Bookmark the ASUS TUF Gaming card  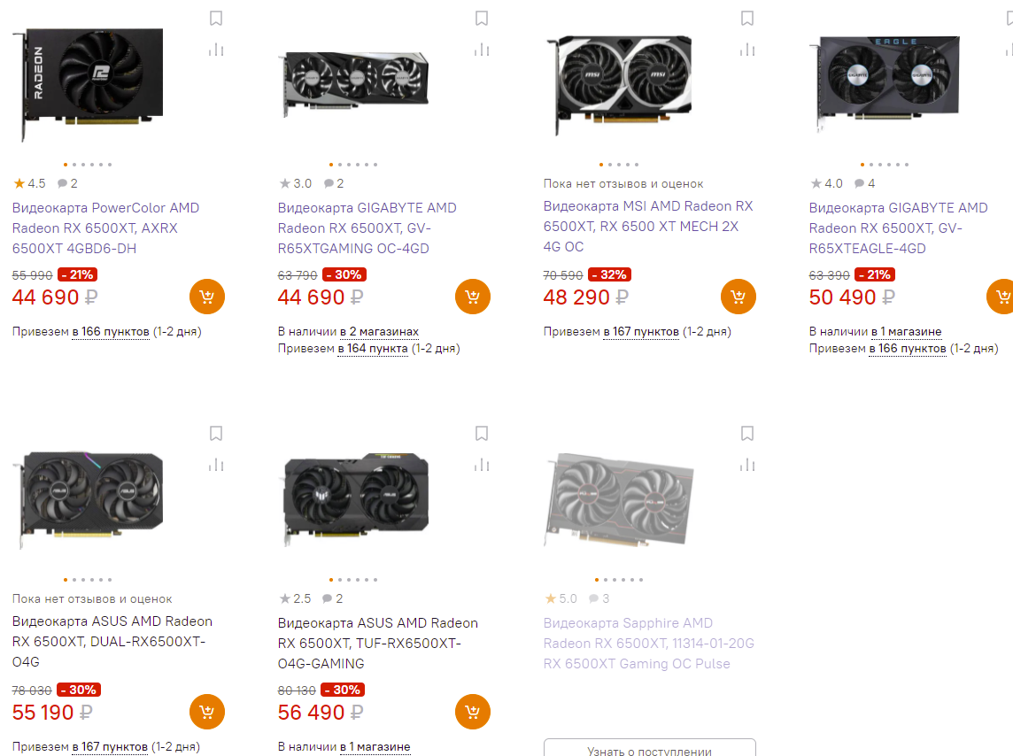click(x=482, y=434)
